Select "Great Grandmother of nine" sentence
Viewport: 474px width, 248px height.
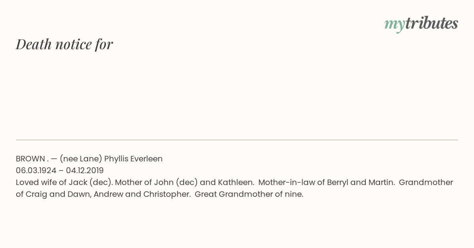[x=249, y=194]
